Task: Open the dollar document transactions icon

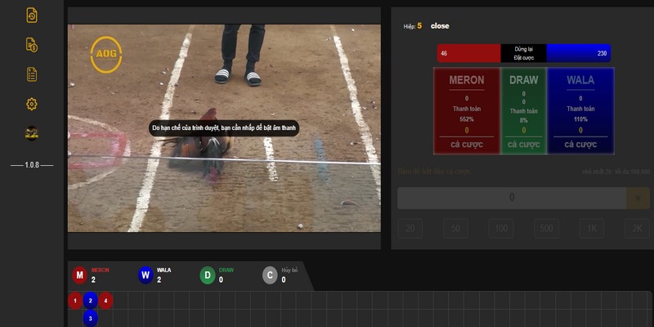Action: click(x=32, y=45)
